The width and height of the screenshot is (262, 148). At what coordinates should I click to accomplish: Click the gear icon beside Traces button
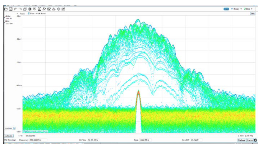(256, 140)
